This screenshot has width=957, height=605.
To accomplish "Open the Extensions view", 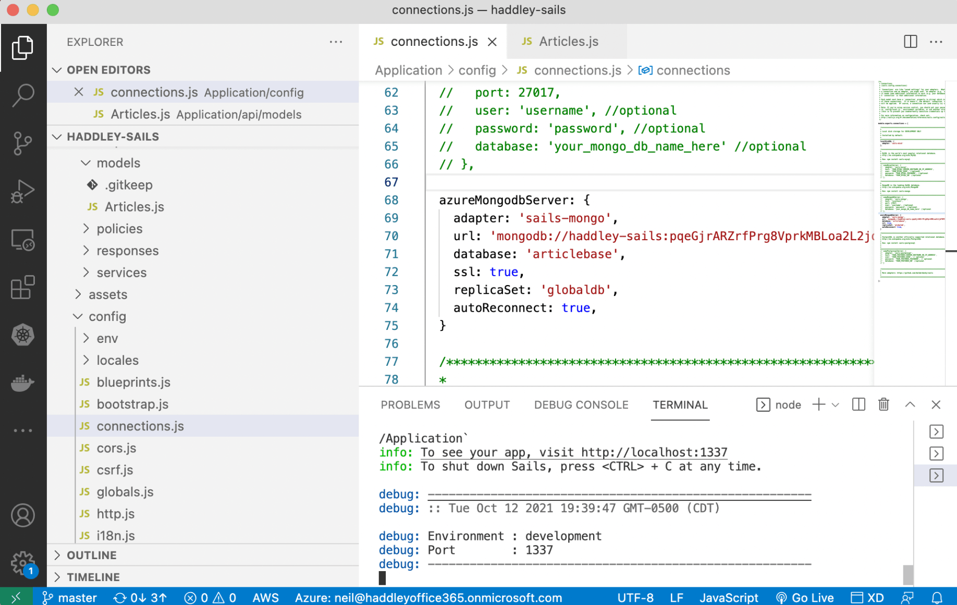I will coord(23,287).
